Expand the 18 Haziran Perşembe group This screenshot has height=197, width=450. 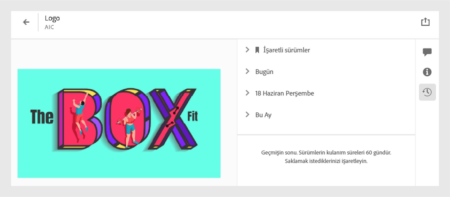click(x=247, y=93)
